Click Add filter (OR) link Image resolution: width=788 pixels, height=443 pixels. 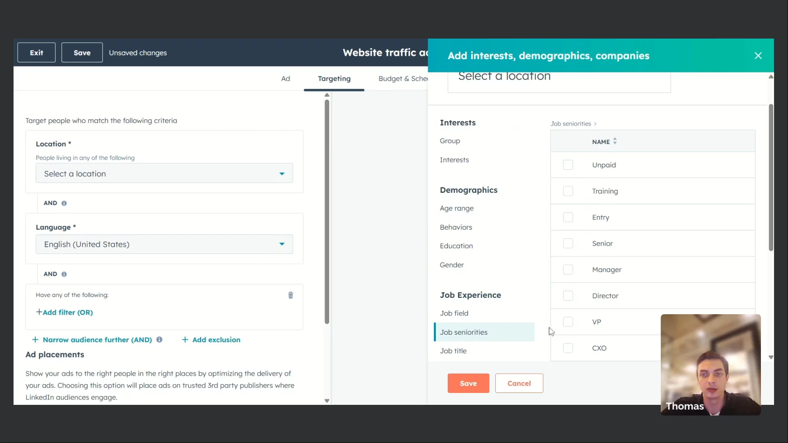(x=64, y=312)
